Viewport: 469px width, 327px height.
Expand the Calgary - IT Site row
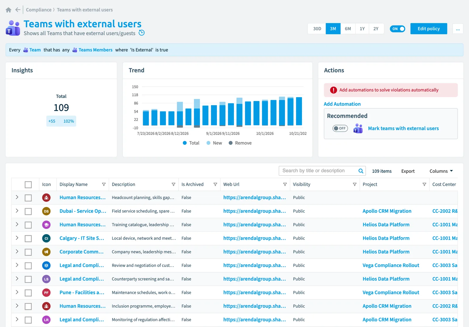click(x=17, y=238)
